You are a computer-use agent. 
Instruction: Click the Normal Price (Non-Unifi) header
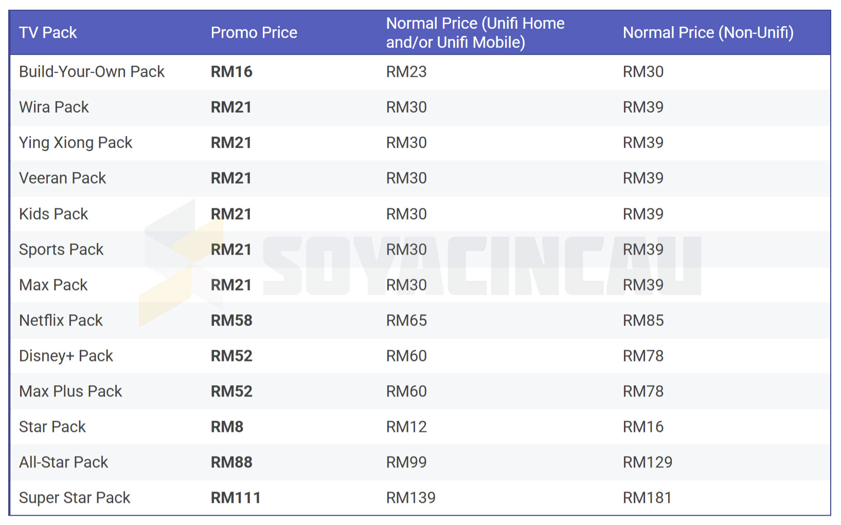pyautogui.click(x=708, y=33)
